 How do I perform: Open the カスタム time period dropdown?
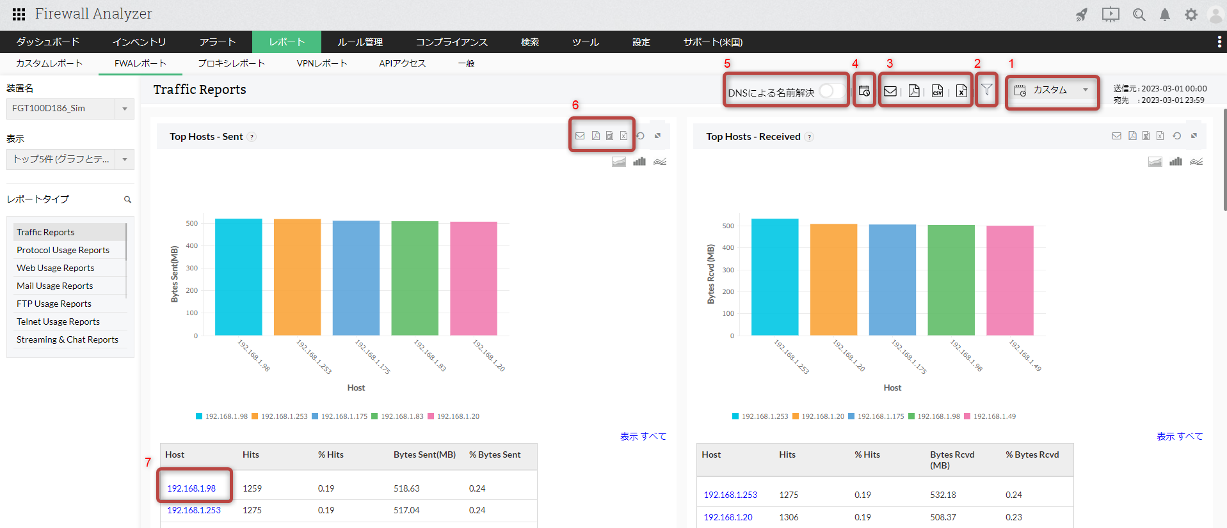1052,90
